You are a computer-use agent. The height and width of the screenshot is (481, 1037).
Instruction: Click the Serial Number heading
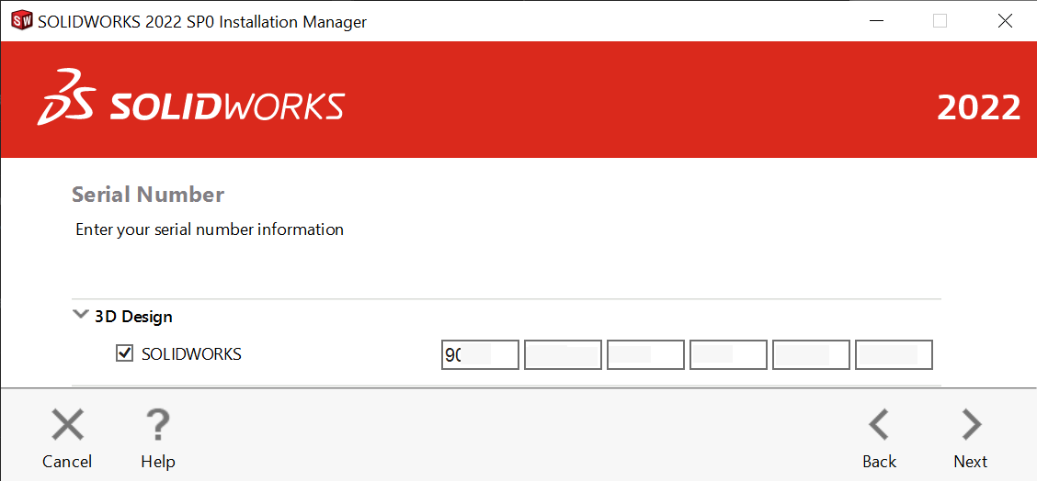tap(148, 195)
